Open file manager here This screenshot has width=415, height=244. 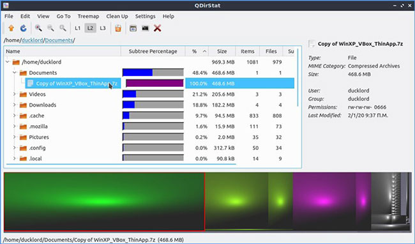133,28
